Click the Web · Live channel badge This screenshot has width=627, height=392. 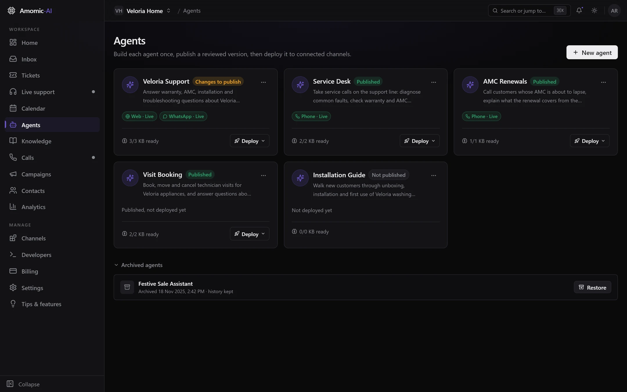click(139, 116)
